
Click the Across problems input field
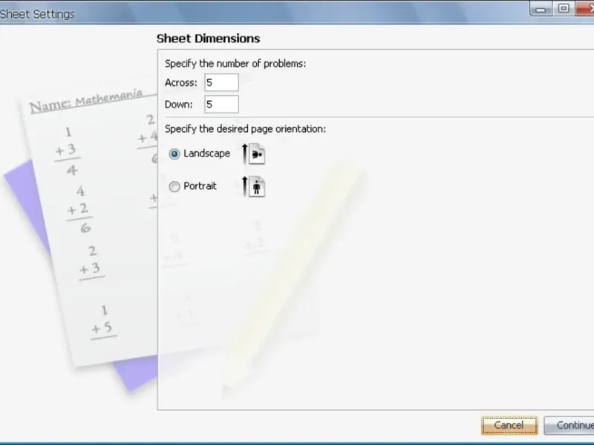pyautogui.click(x=221, y=82)
